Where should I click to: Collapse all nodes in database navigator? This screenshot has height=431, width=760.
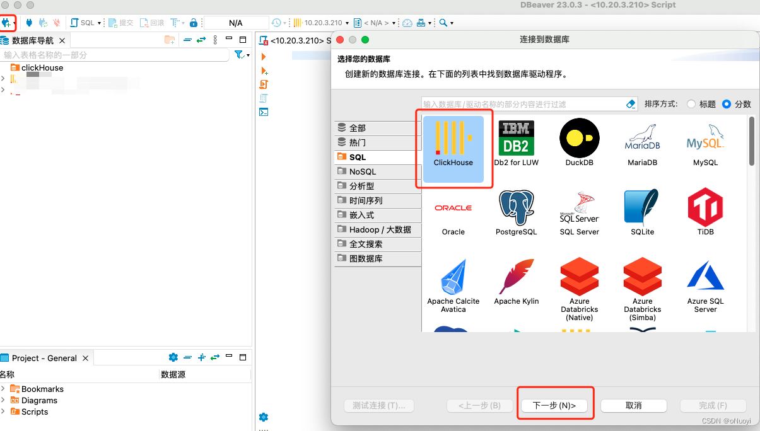point(187,40)
